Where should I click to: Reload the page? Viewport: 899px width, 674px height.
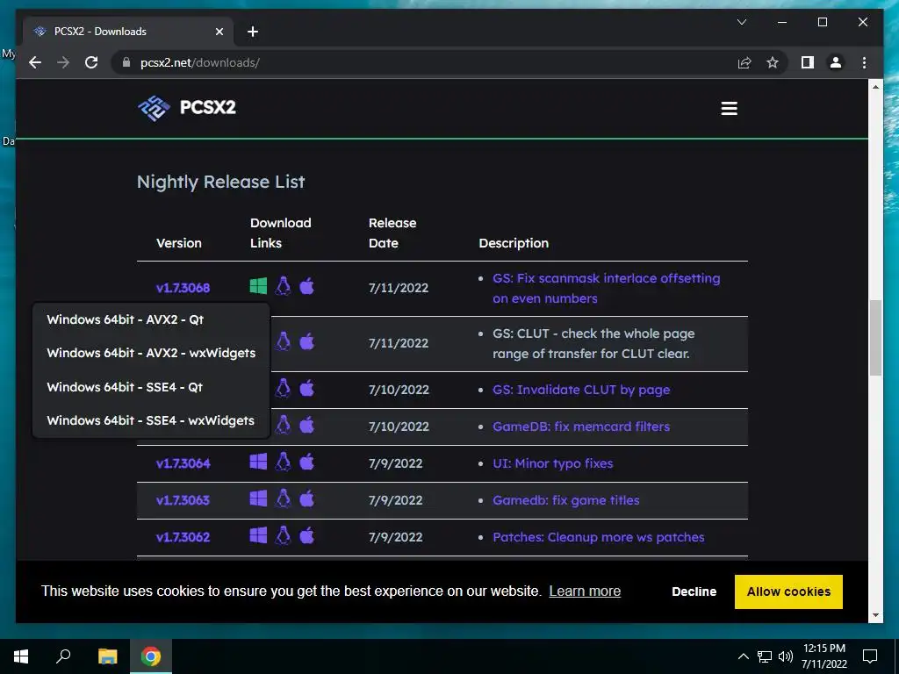click(x=91, y=62)
